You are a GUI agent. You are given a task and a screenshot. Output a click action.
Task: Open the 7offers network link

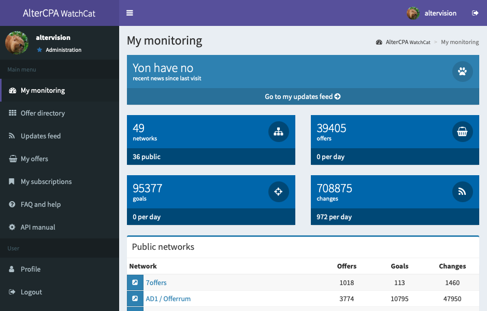pos(156,282)
